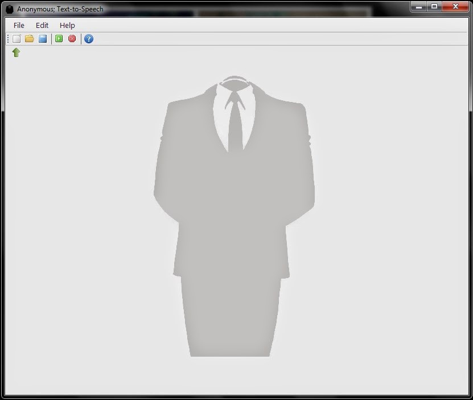Click the New document toolbar icon
Image resolution: width=473 pixels, height=400 pixels.
click(17, 39)
